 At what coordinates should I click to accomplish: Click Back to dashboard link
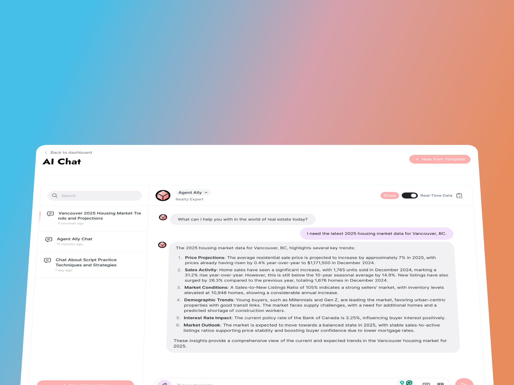coord(68,152)
